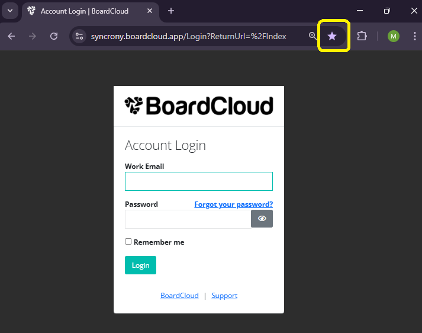Image resolution: width=422 pixels, height=333 pixels.
Task: Click the zoom magnifier icon in address bar
Action: pyautogui.click(x=313, y=36)
